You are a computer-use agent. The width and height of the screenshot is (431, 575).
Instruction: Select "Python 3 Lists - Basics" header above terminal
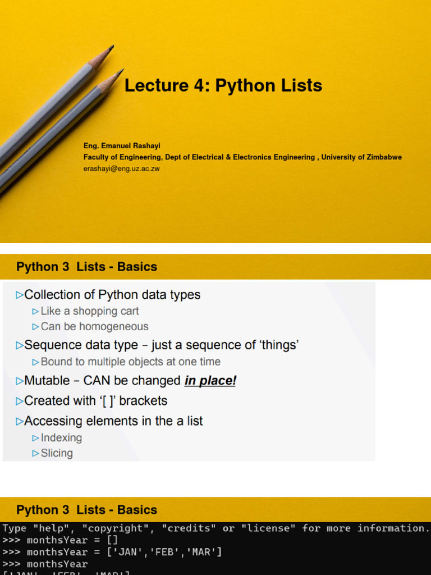coord(87,510)
